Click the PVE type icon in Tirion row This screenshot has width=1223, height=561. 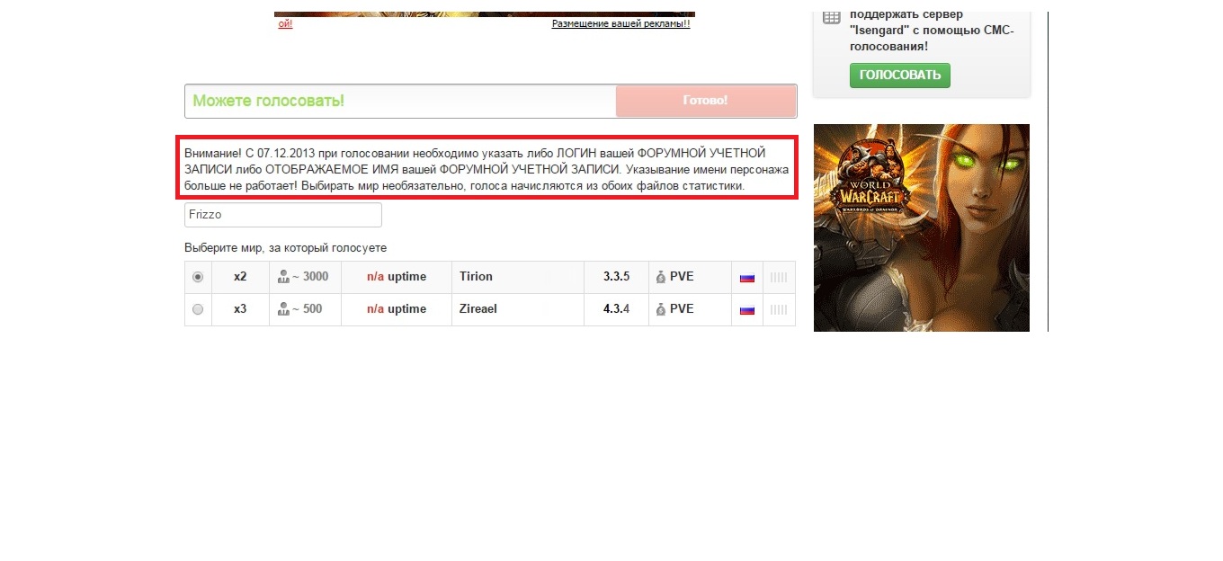661,277
